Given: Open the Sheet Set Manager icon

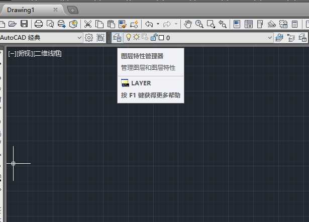Looking at the screenshot, I should (x=271, y=24).
